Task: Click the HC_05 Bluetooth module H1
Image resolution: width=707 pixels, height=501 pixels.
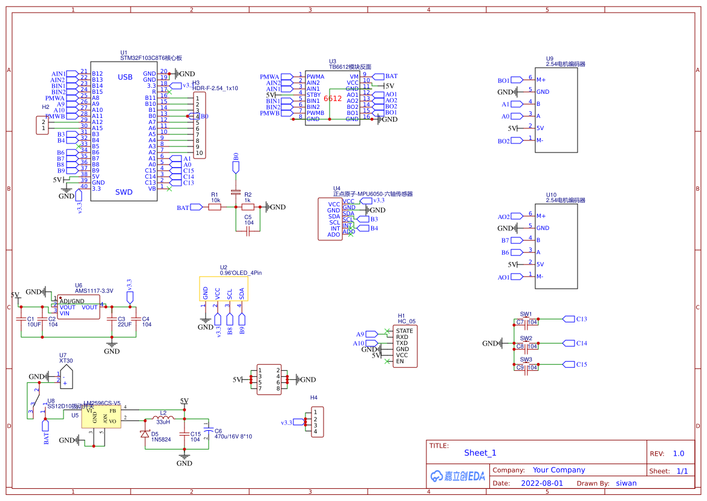Action: 404,345
